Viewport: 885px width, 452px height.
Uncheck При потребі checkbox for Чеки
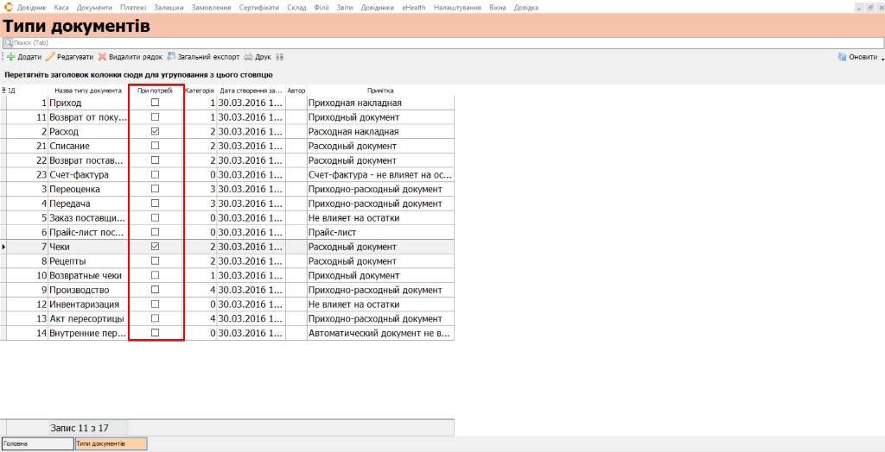pyautogui.click(x=156, y=247)
